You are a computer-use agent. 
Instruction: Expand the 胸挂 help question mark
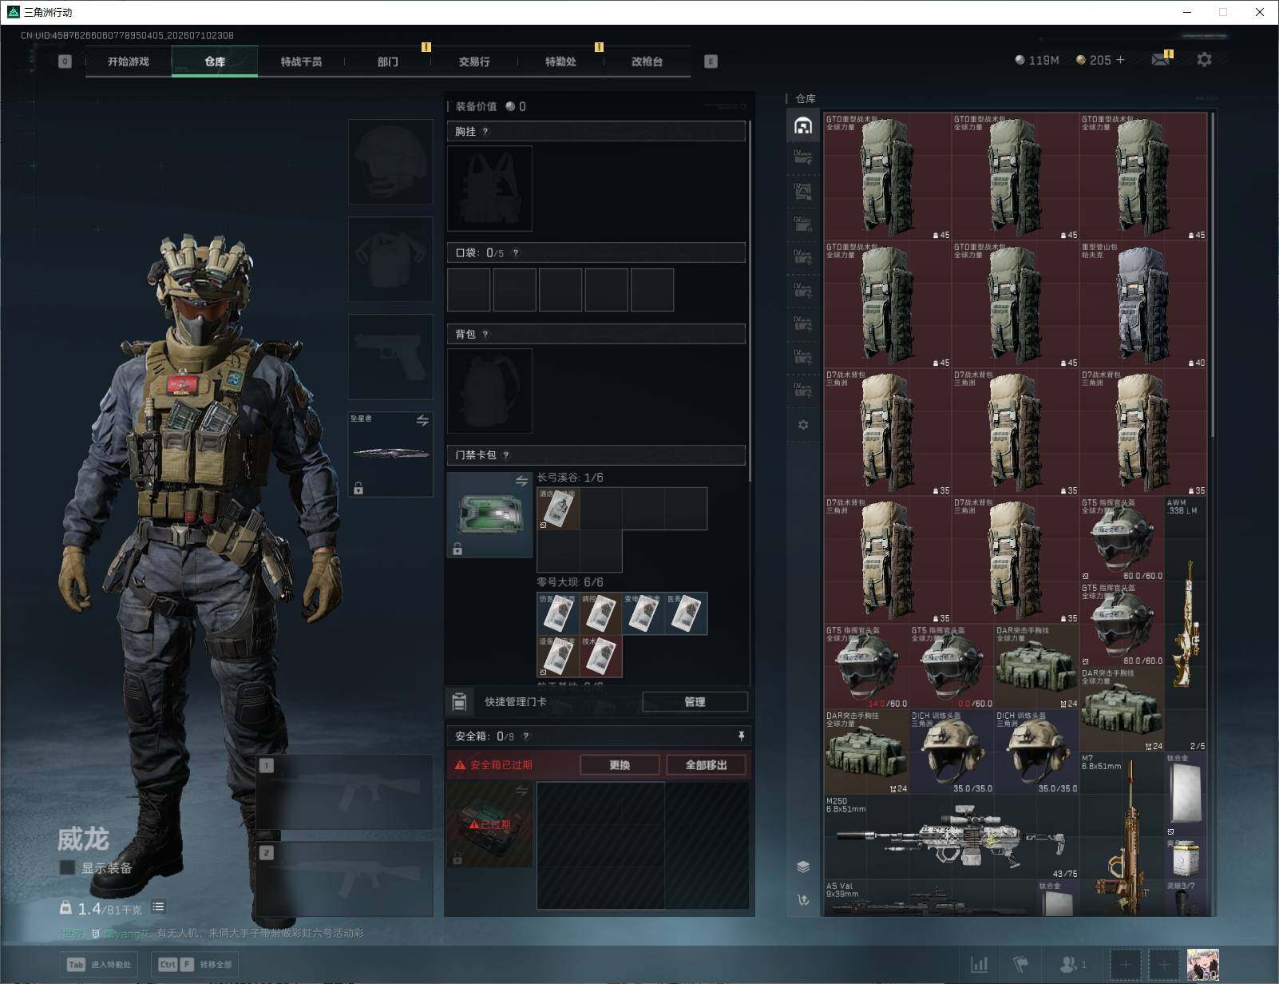[485, 132]
